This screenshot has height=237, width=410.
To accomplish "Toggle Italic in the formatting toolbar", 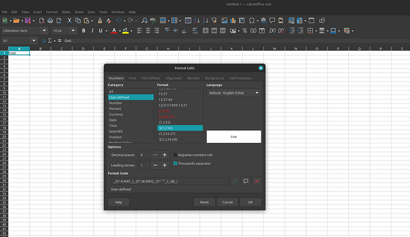I will tap(92, 30).
